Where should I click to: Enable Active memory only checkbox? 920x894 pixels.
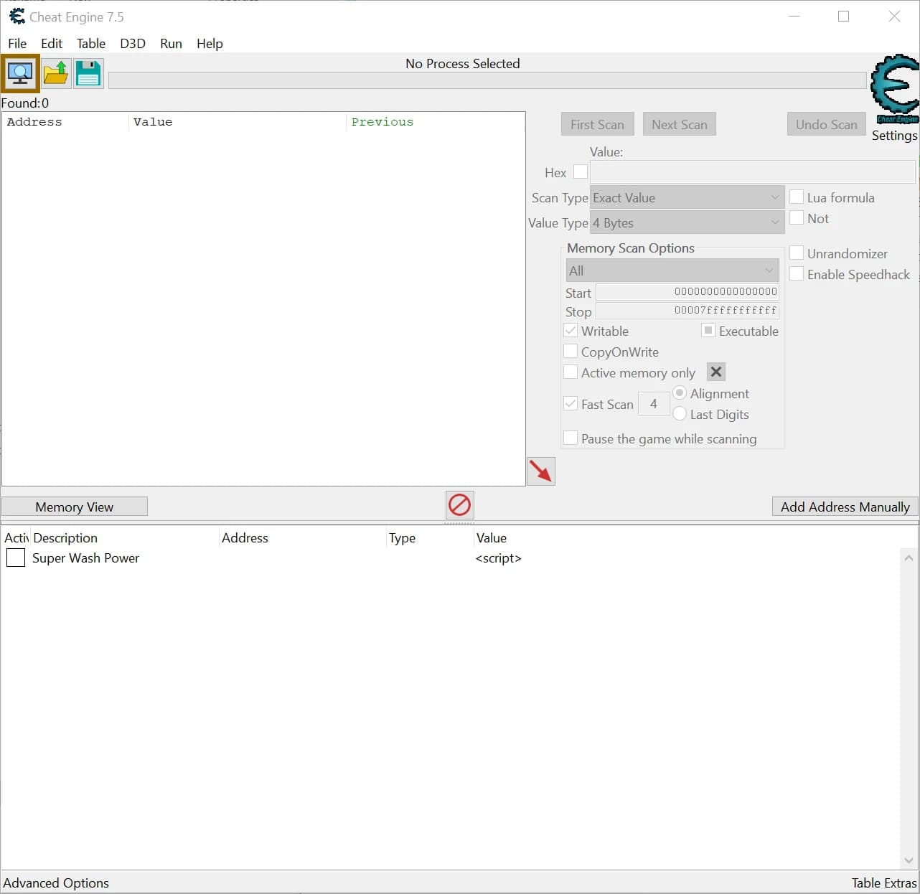coord(571,372)
